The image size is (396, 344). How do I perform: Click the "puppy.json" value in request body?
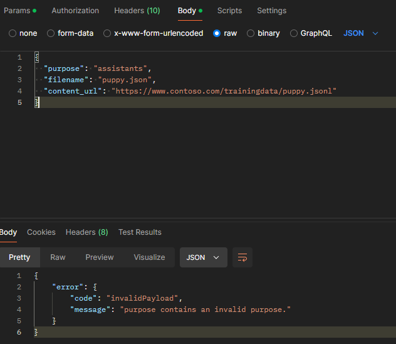125,80
